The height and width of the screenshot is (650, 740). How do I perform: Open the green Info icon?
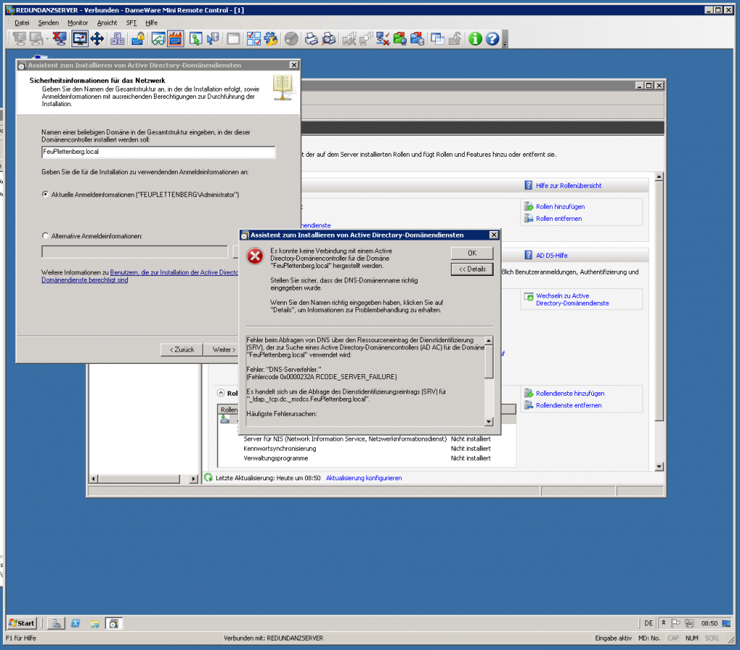tap(476, 39)
